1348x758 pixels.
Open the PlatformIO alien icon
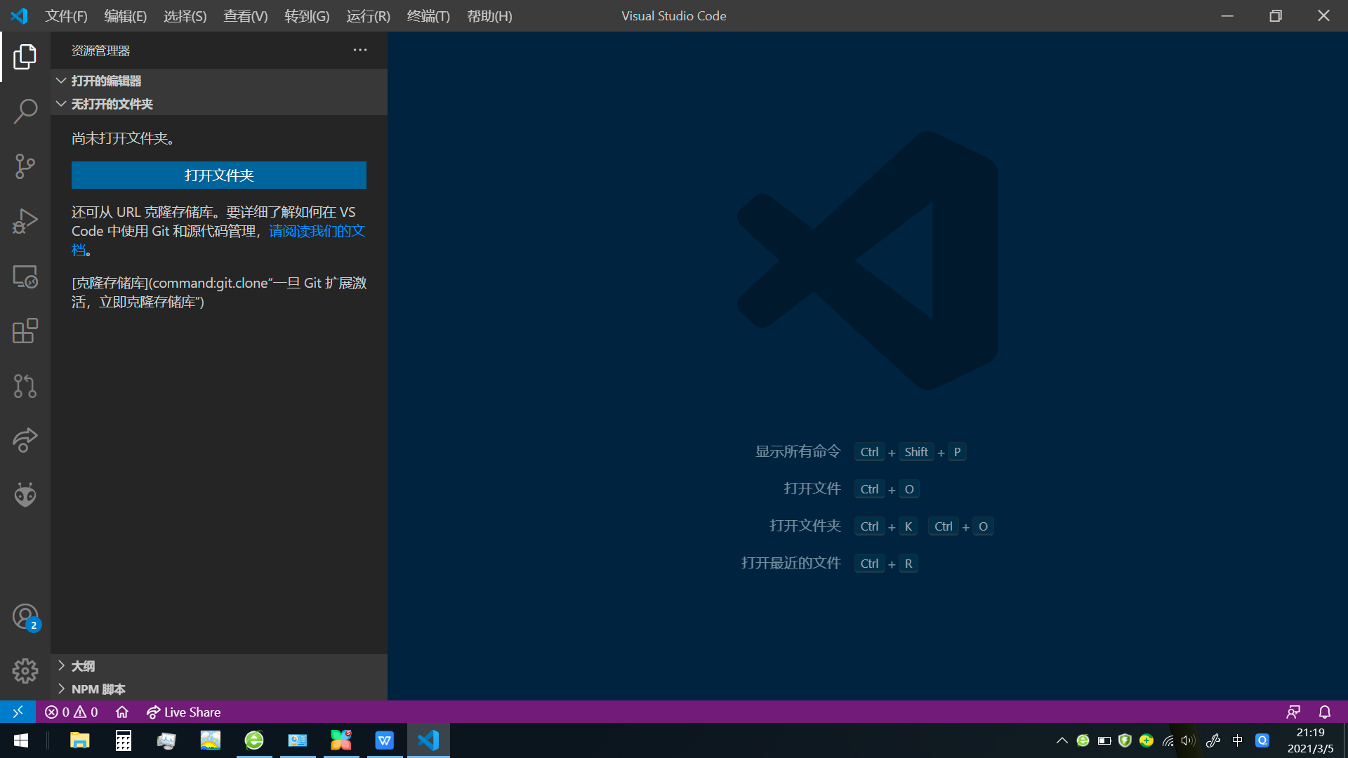25,495
